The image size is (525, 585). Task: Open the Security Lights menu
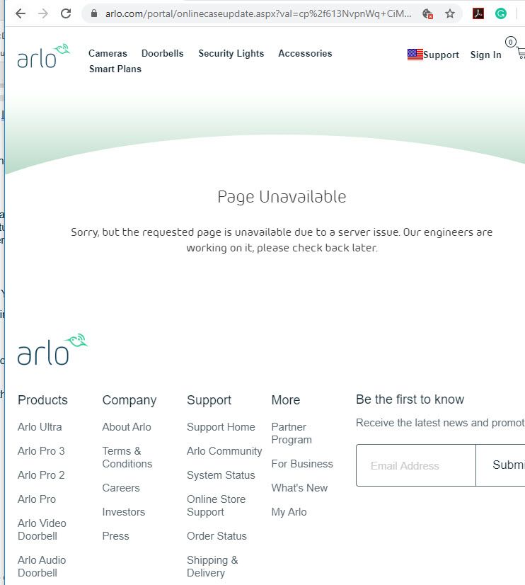point(231,54)
